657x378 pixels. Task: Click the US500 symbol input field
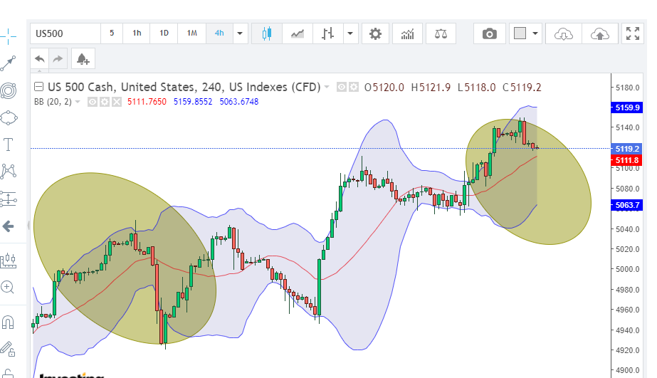[65, 33]
